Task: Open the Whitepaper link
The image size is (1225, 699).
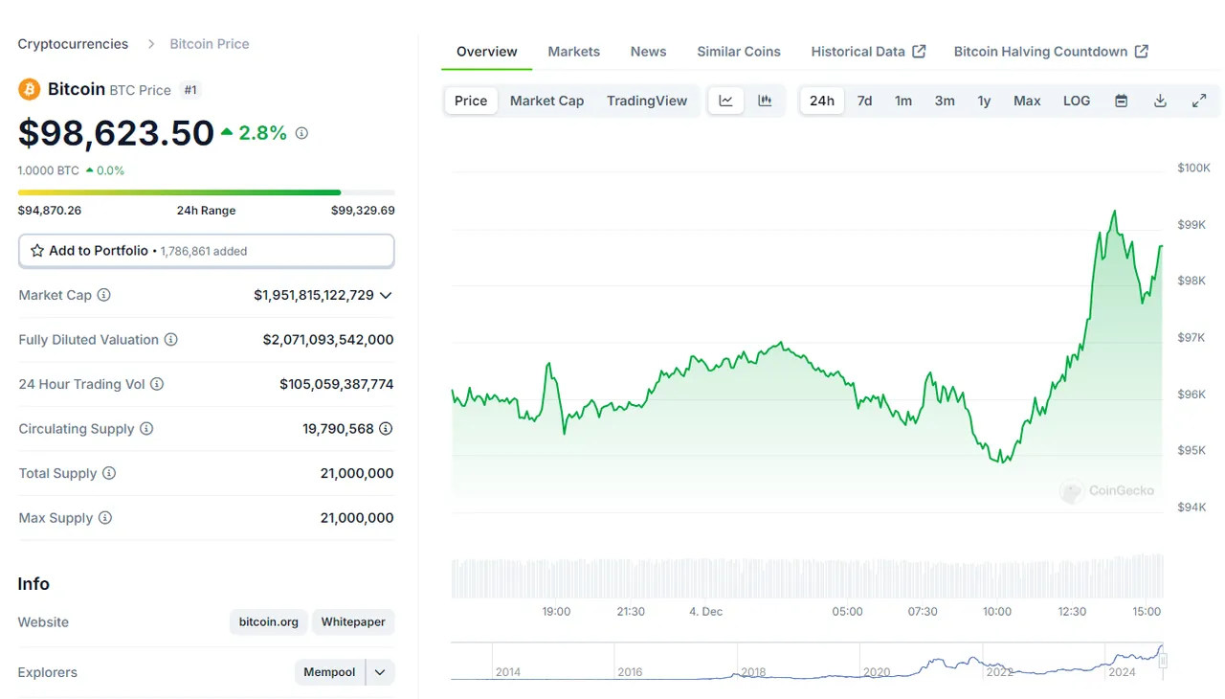Action: coord(353,621)
